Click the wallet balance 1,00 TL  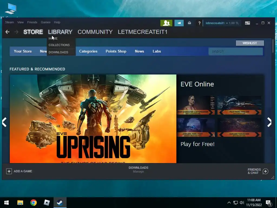[x=234, y=23]
